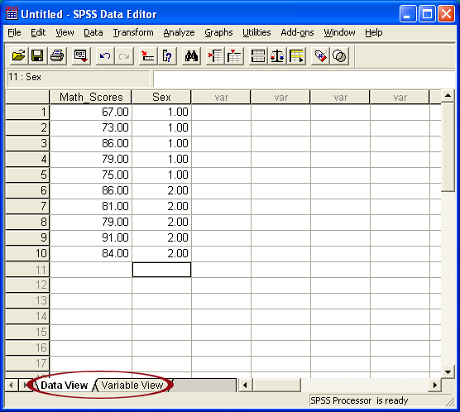The height and width of the screenshot is (412, 460).
Task: Click the Sex column header
Action: (161, 97)
